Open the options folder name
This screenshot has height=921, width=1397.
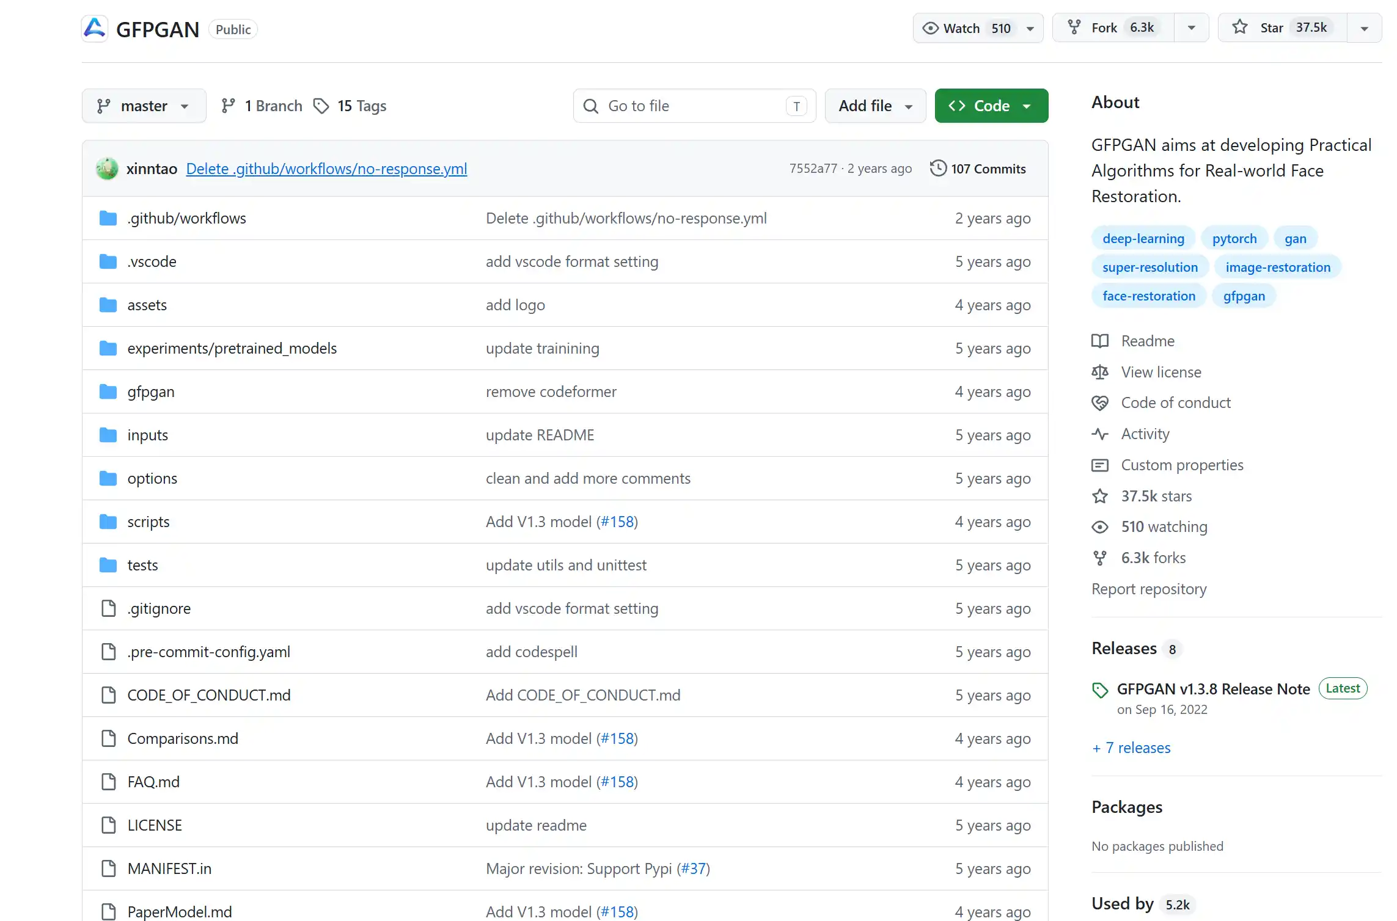click(152, 478)
